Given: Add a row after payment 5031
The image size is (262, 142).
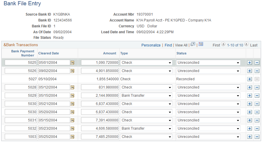Looking at the screenshot, I should click(250, 120).
